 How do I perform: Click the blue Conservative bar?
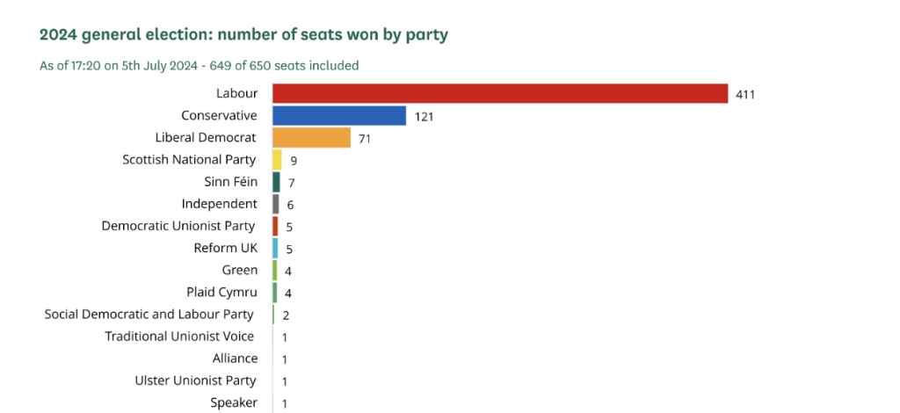click(339, 116)
